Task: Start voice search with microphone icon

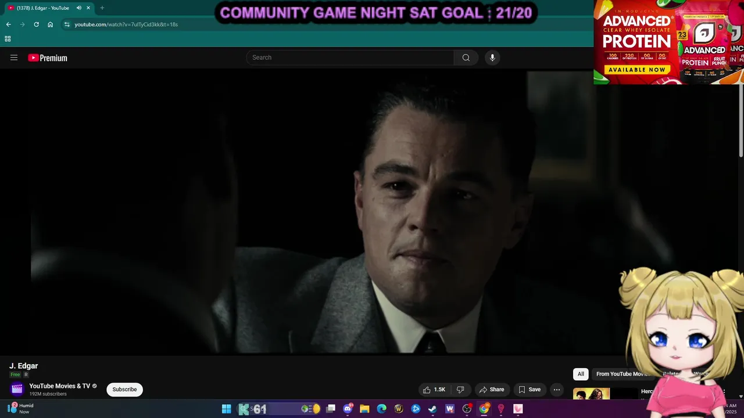Action: (492, 57)
